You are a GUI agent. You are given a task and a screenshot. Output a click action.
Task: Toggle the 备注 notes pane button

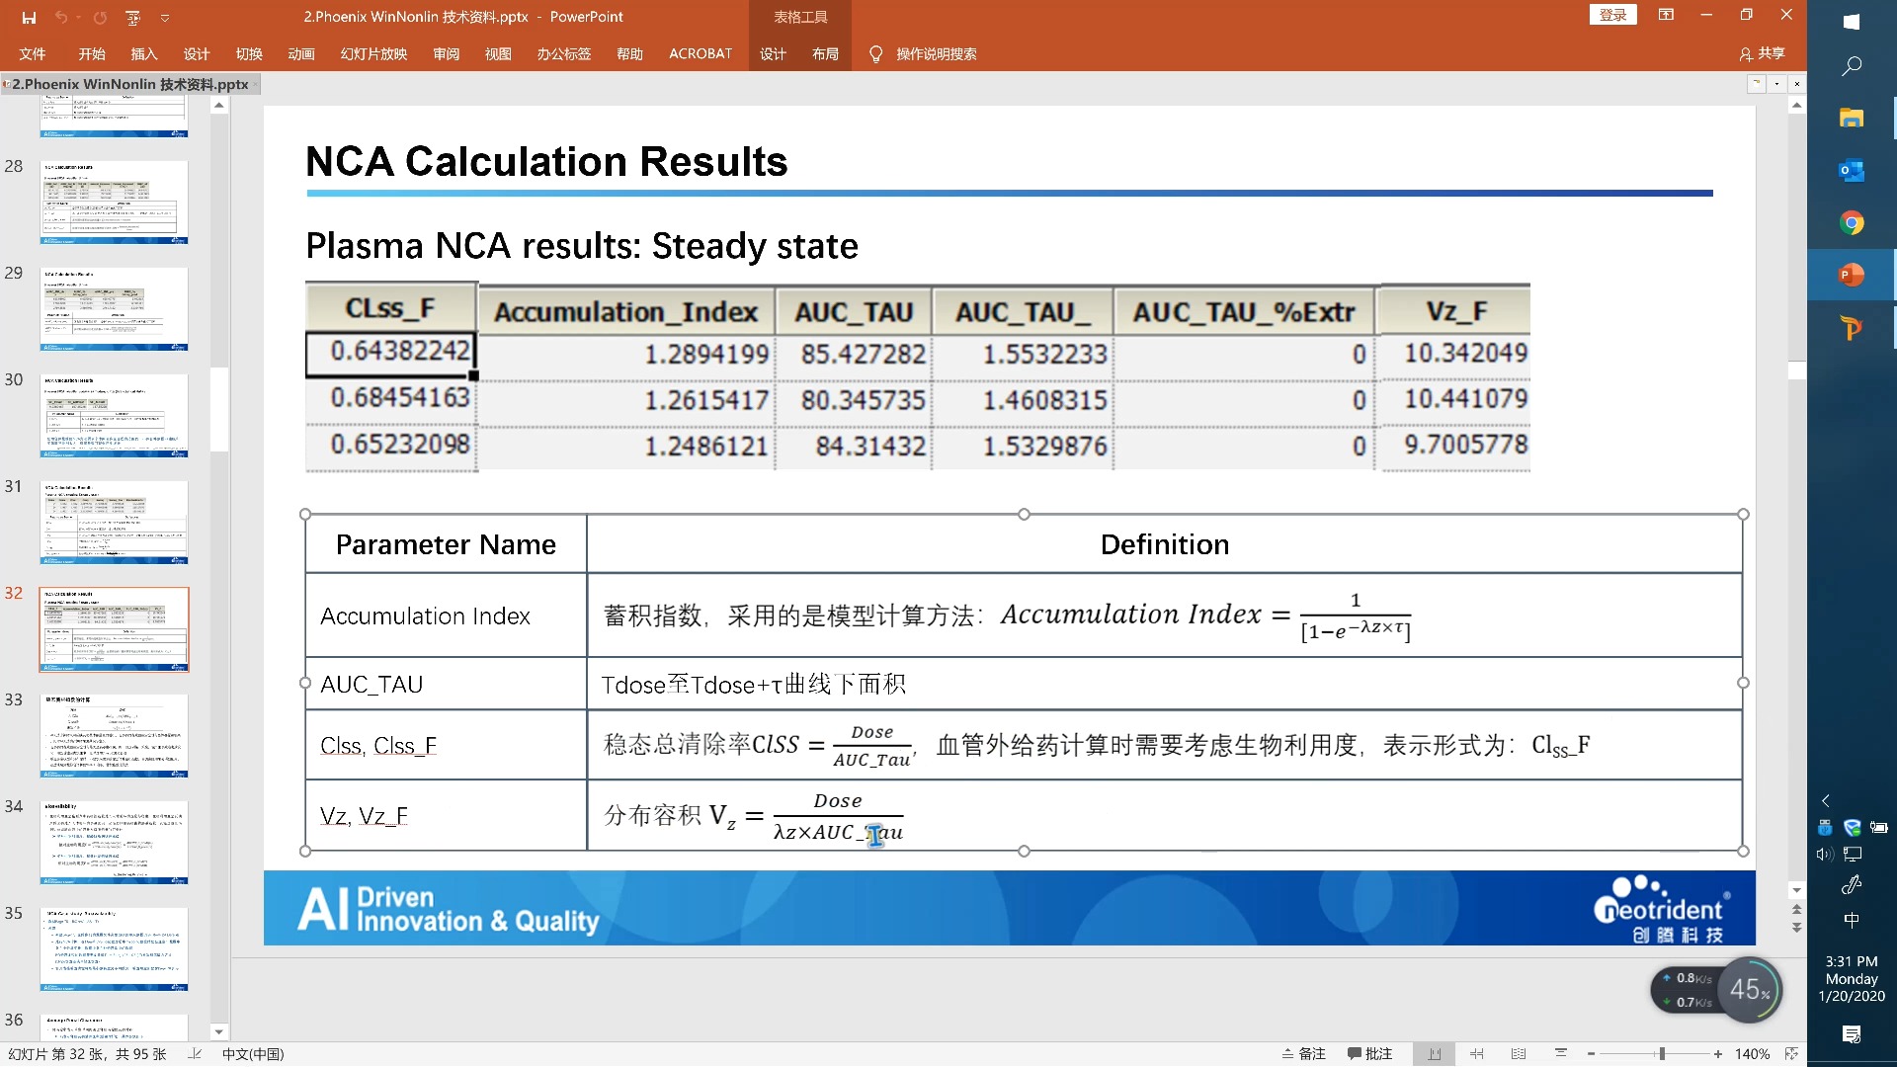pos(1303,1054)
